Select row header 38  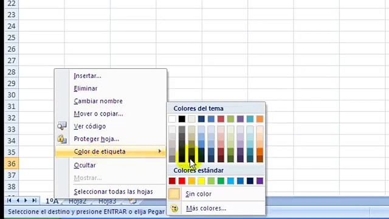tap(12, 187)
